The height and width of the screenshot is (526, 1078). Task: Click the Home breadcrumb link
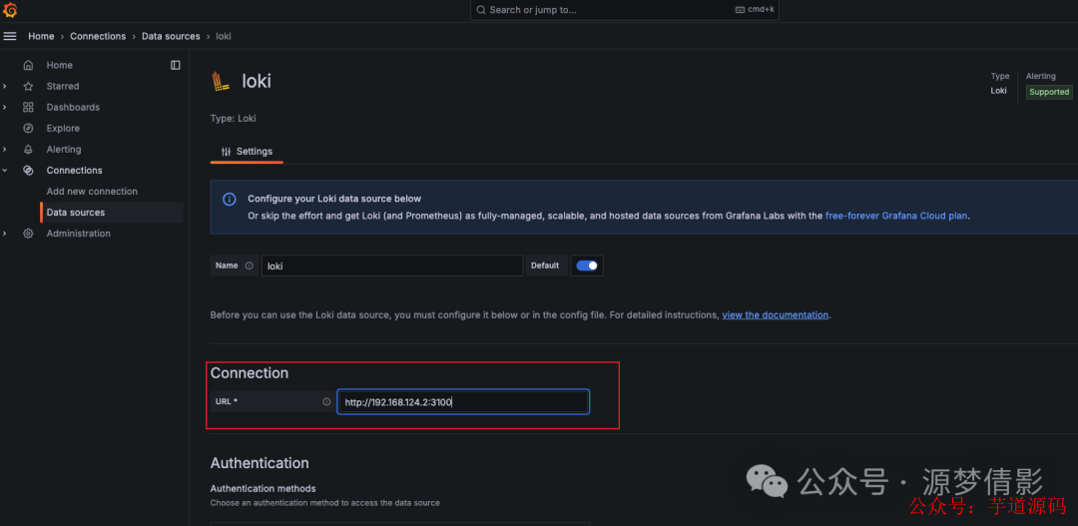pyautogui.click(x=41, y=37)
